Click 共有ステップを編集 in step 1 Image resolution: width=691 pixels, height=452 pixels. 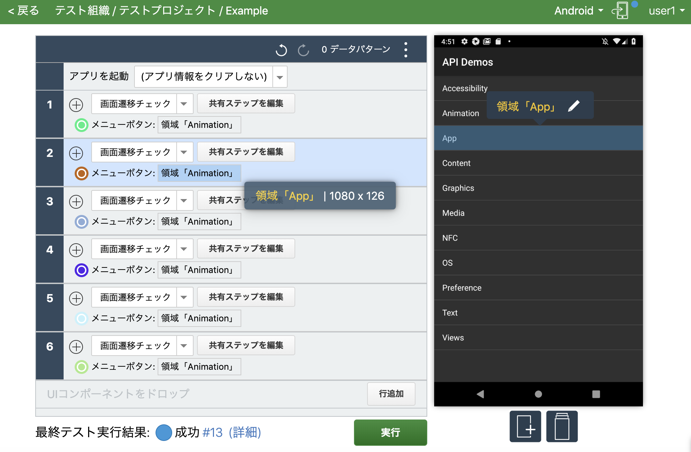point(246,103)
